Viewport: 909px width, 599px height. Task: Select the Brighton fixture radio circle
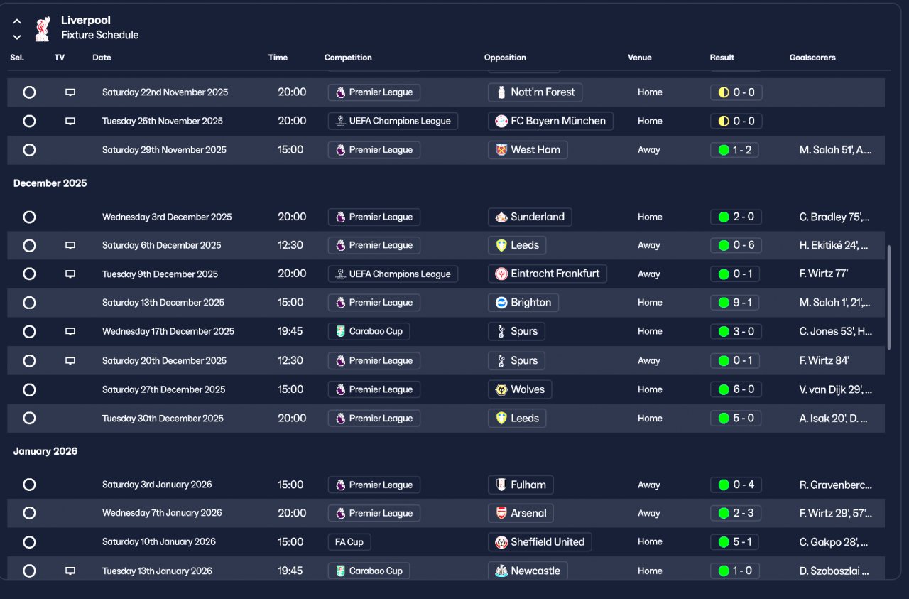[x=29, y=303]
